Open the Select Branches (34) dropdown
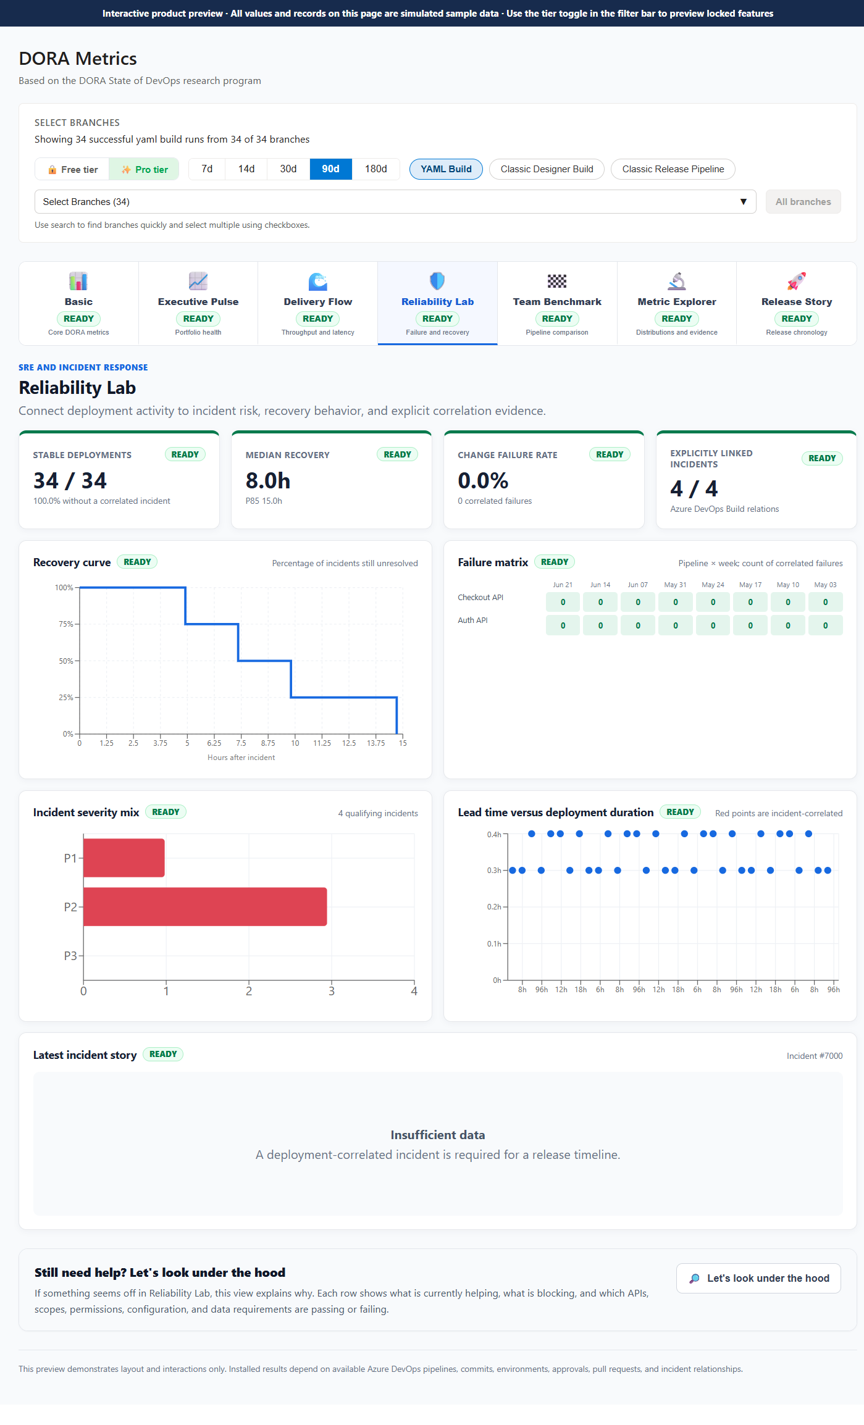This screenshot has height=1425, width=864. tap(395, 202)
